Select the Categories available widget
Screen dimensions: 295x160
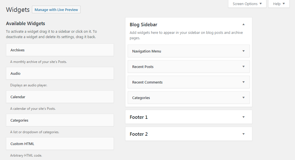click(x=60, y=120)
